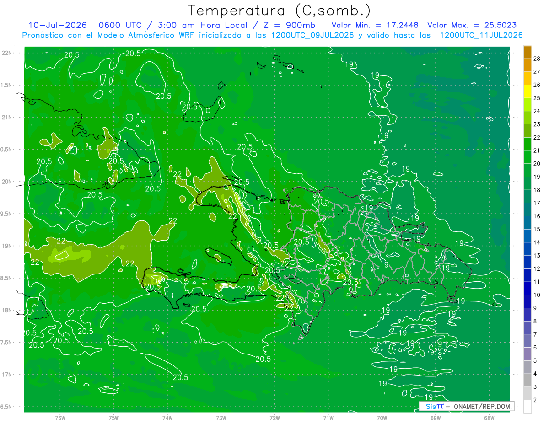Click the 26 label on the color scale

[537, 85]
